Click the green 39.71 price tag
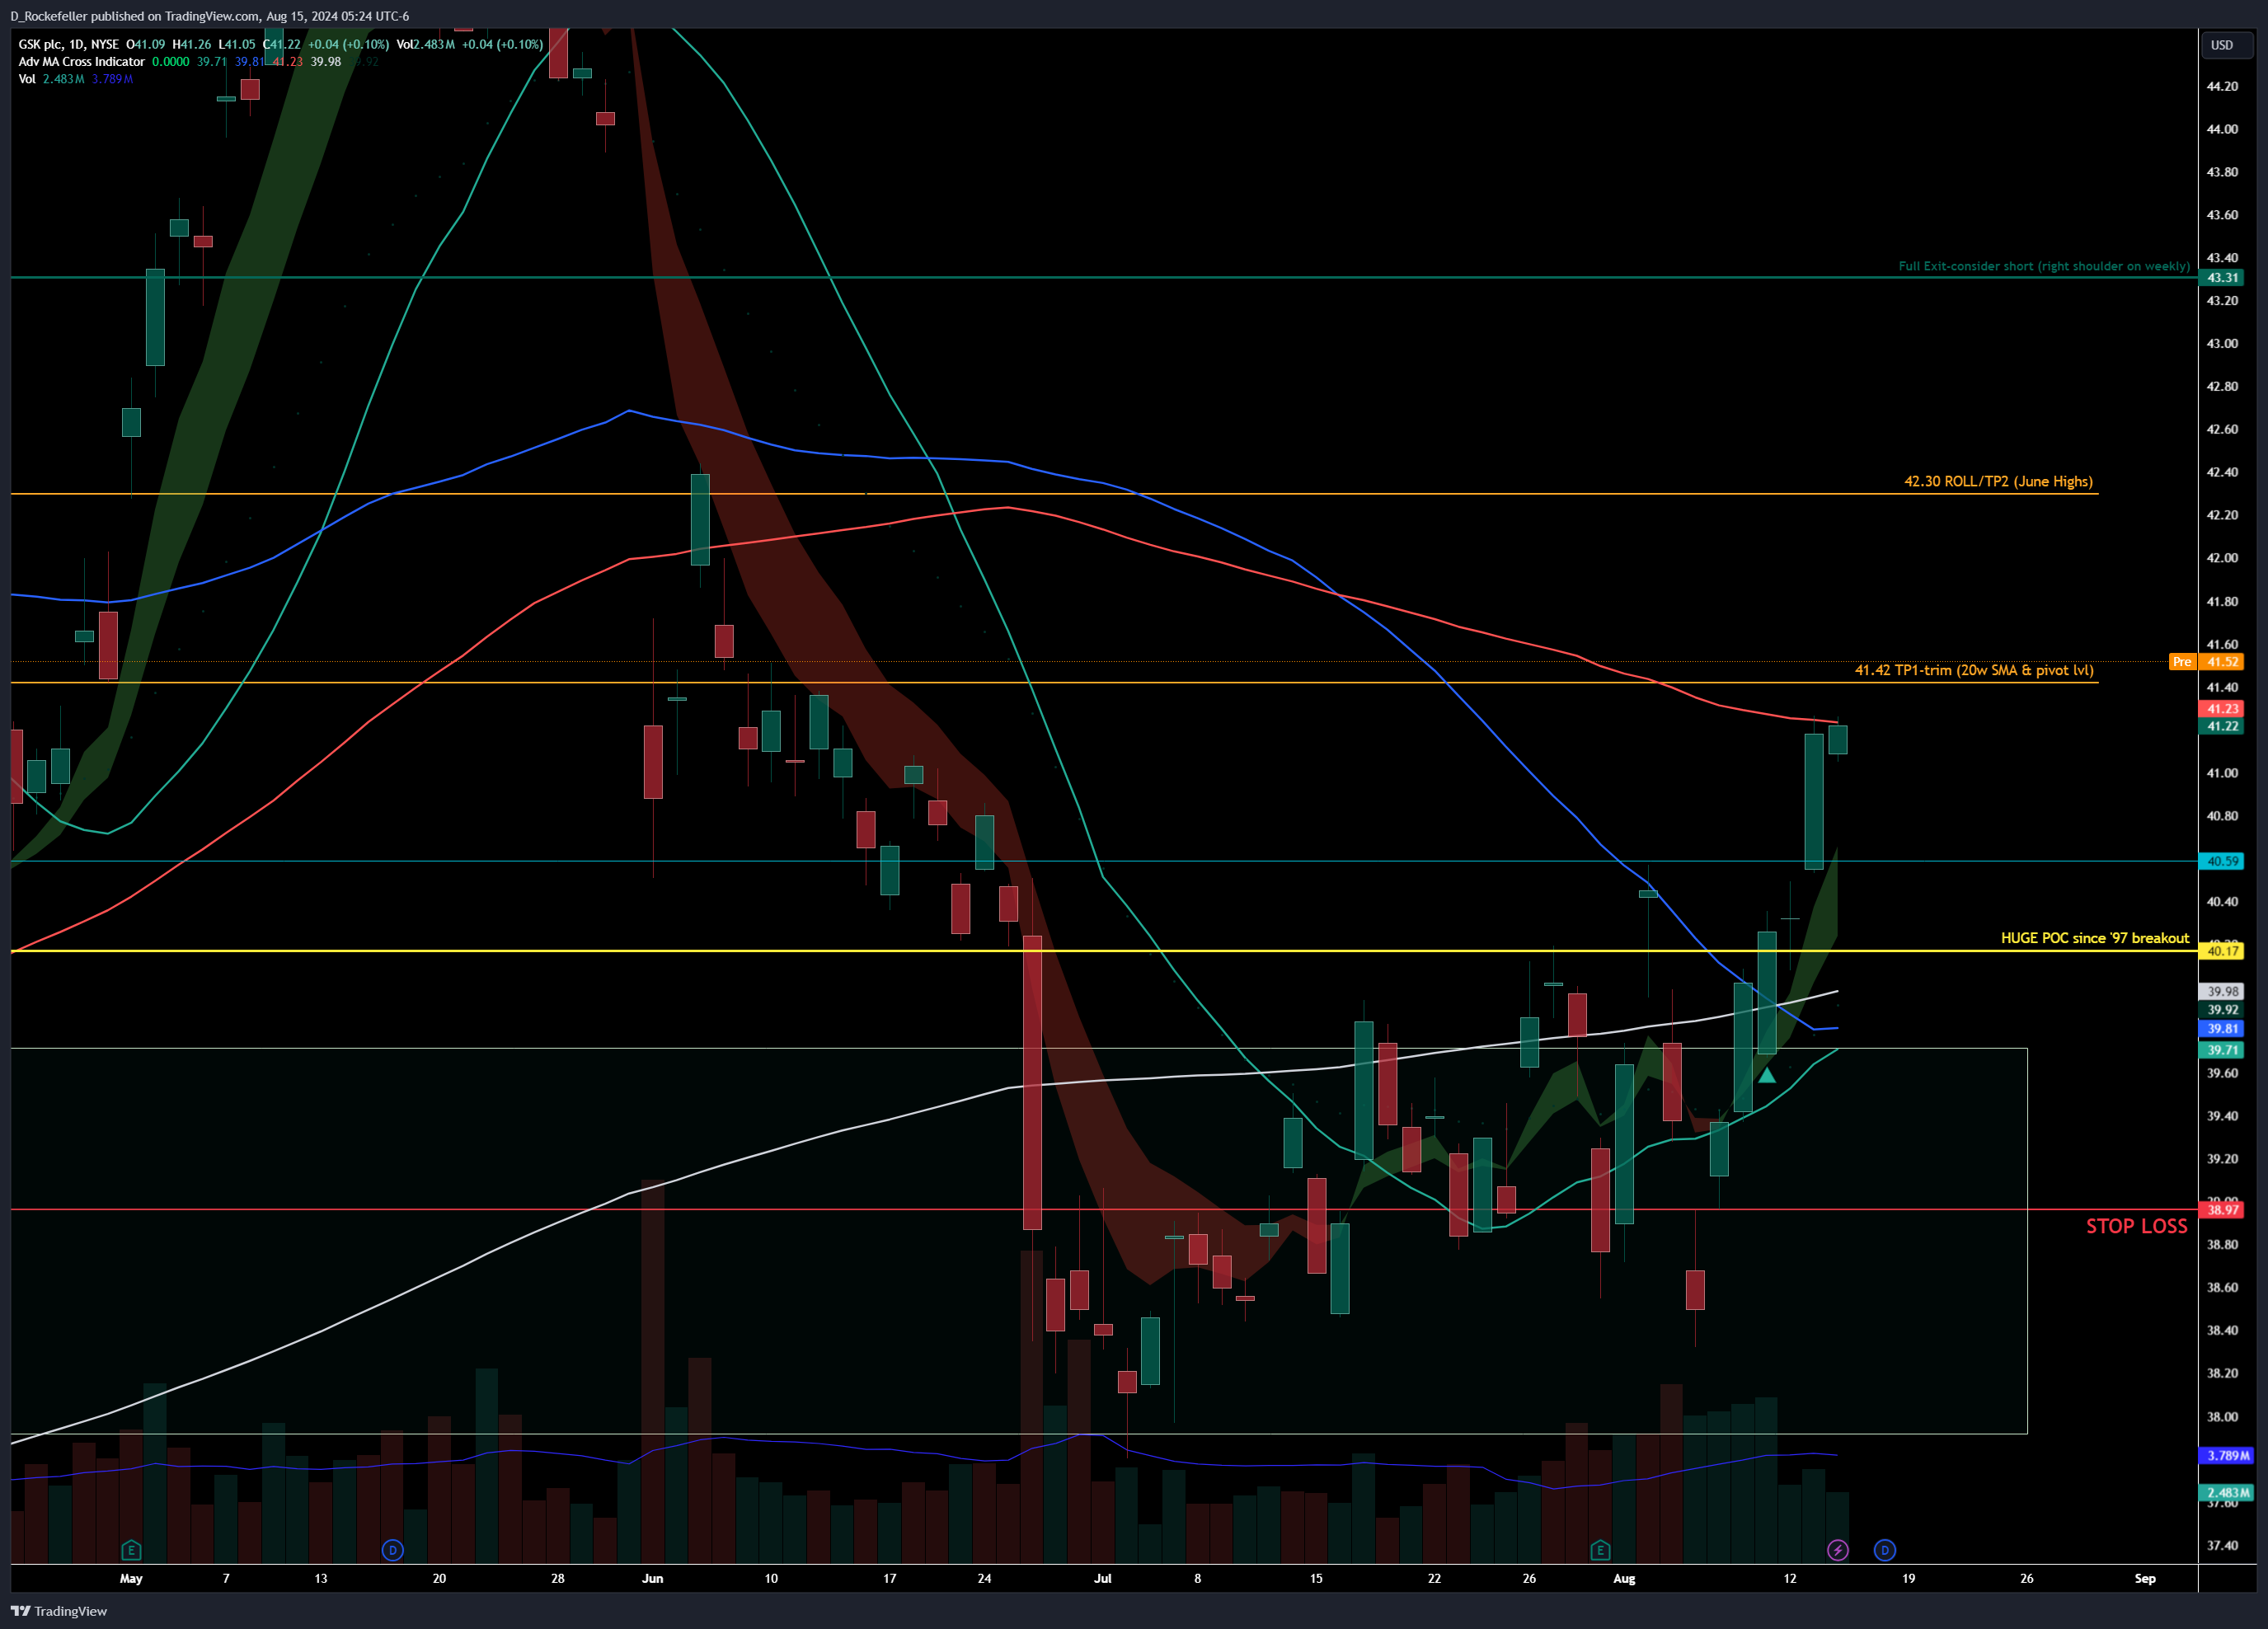 point(2222,1050)
